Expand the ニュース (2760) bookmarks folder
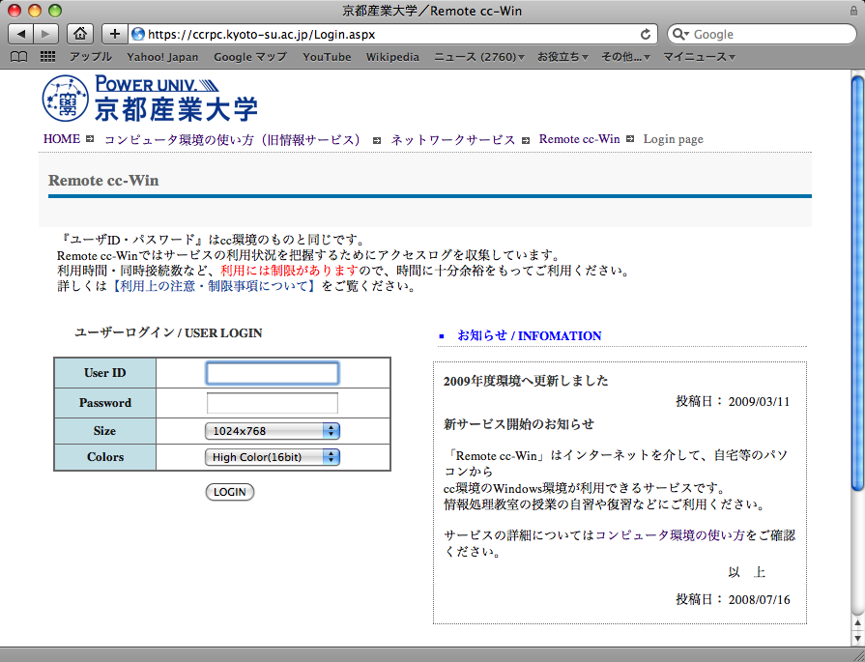 point(478,57)
